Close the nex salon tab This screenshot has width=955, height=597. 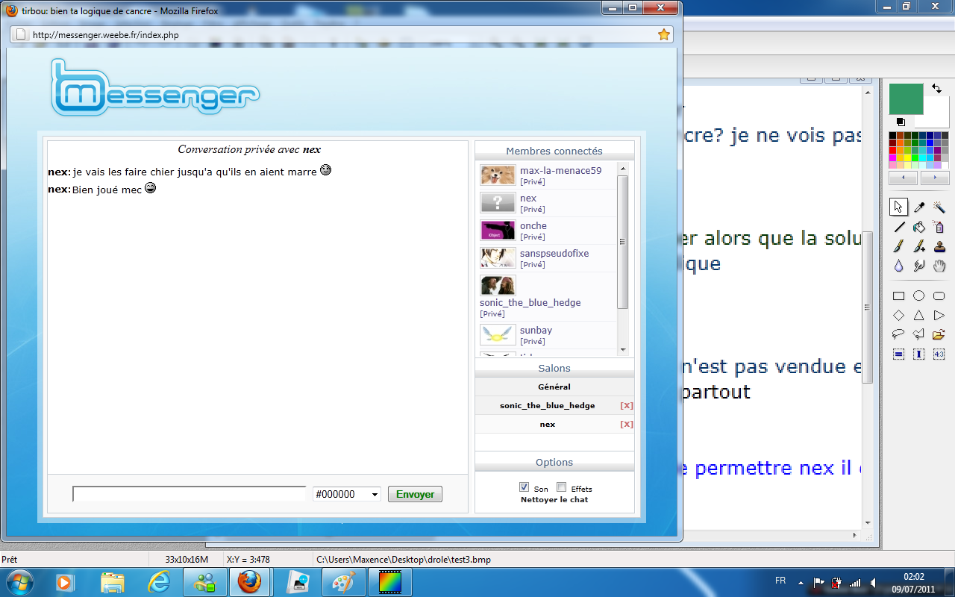point(627,425)
